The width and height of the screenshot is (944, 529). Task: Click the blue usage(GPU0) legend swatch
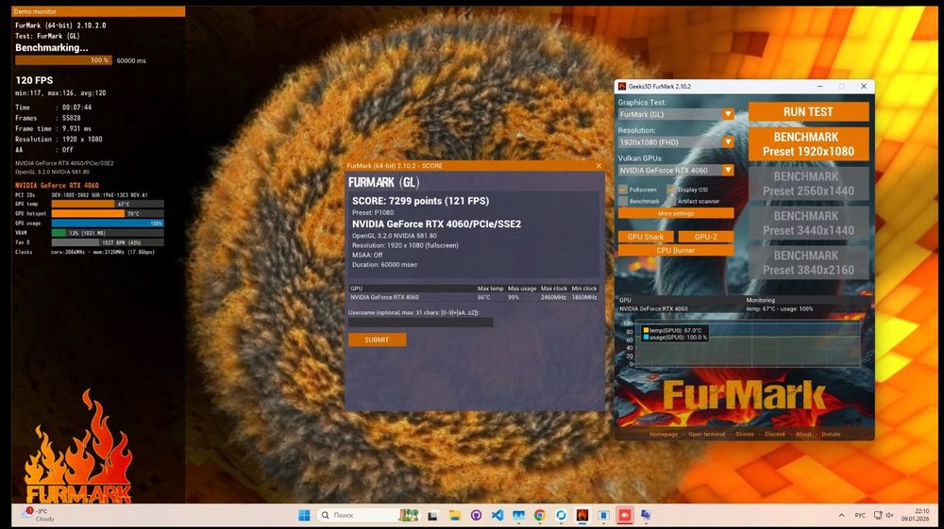[x=646, y=338]
